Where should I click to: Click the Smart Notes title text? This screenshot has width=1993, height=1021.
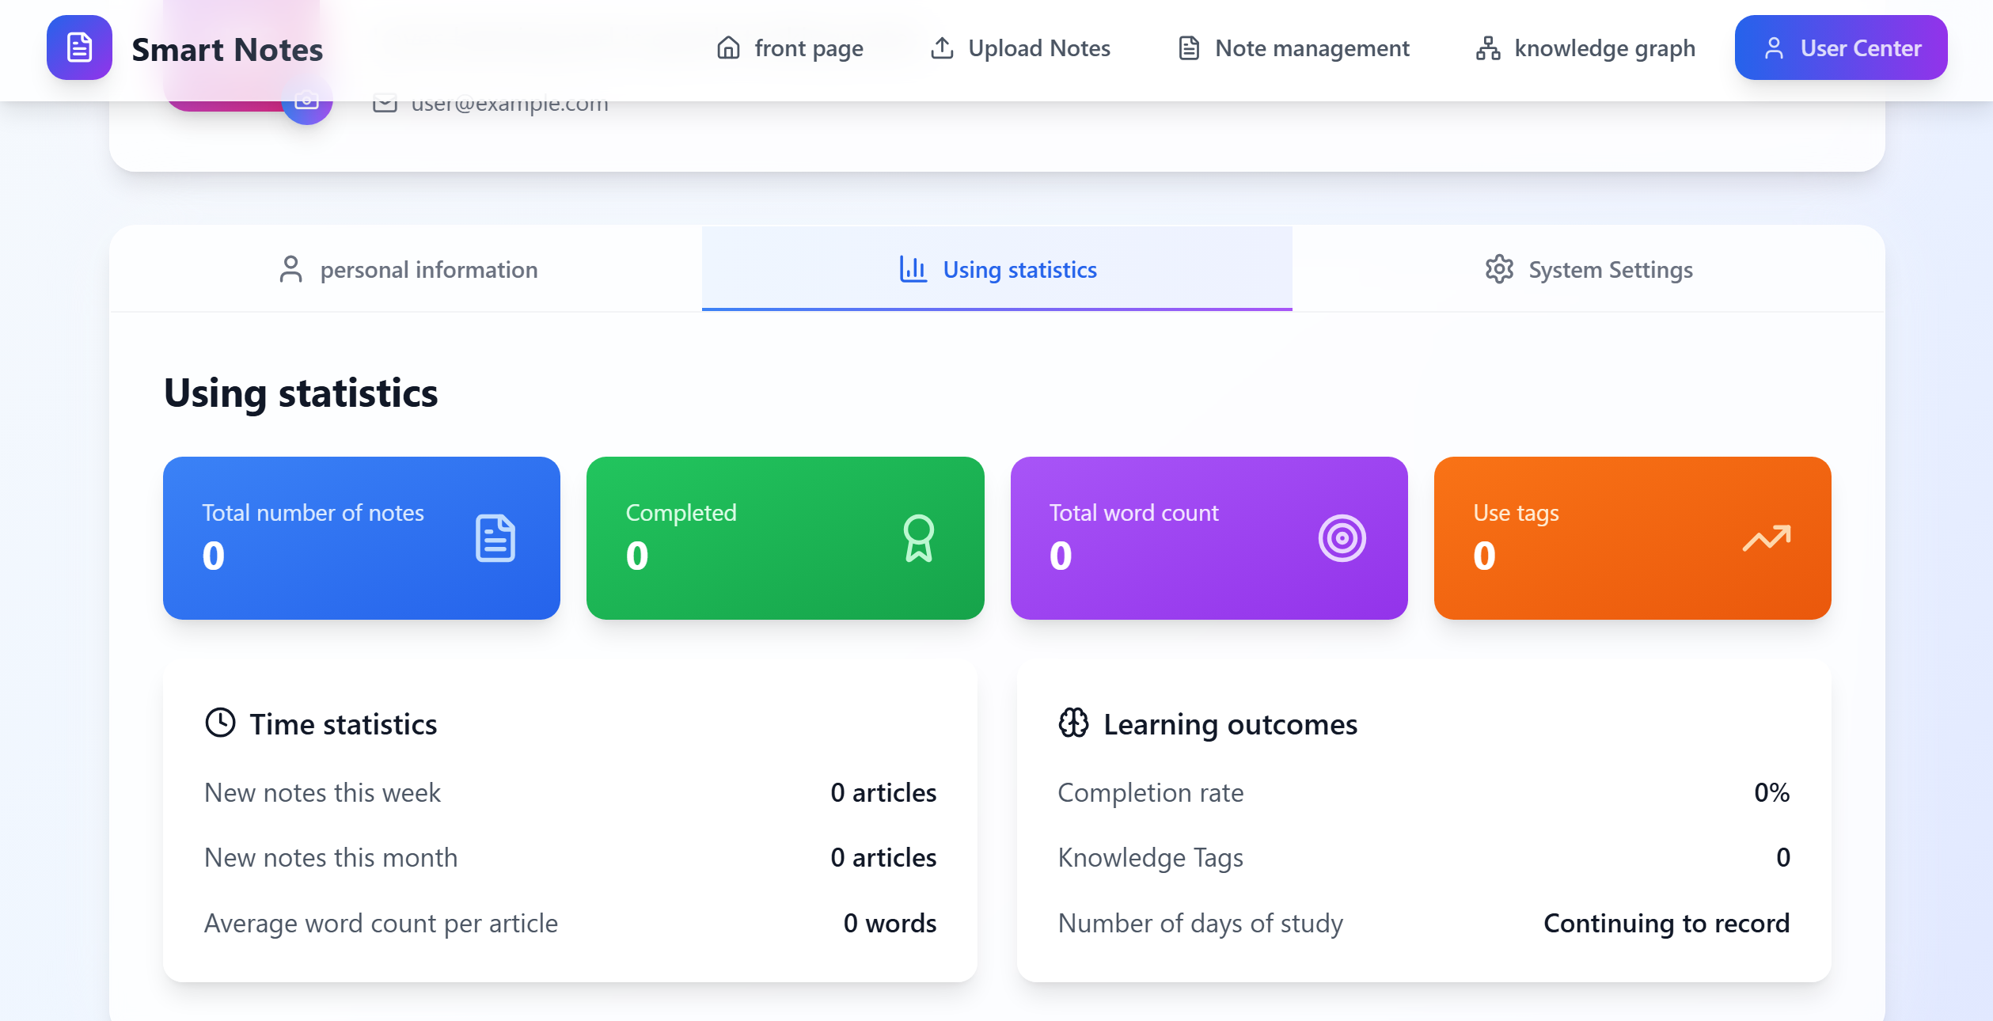coord(227,50)
